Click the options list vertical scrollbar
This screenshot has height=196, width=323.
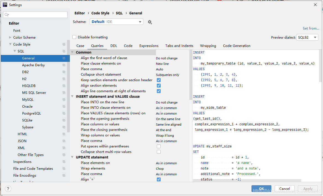[190, 75]
